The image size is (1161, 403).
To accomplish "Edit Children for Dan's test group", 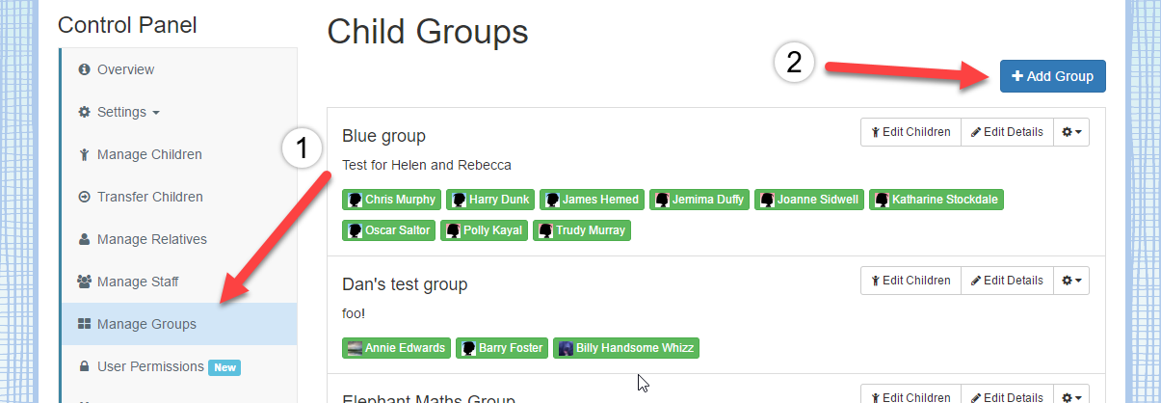I will pos(910,281).
